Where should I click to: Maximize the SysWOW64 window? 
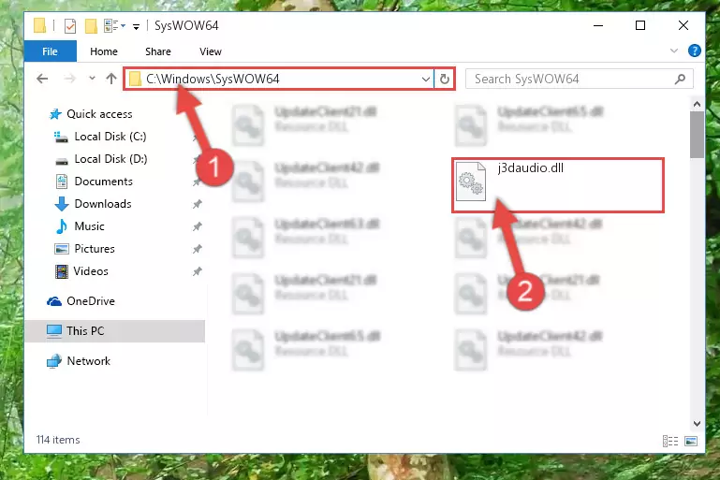pos(640,25)
